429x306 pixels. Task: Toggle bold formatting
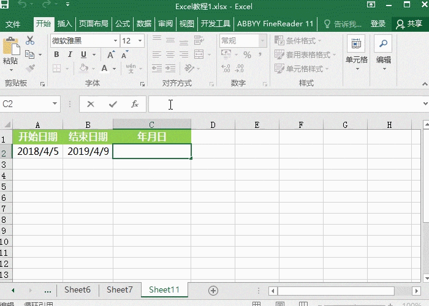56,54
